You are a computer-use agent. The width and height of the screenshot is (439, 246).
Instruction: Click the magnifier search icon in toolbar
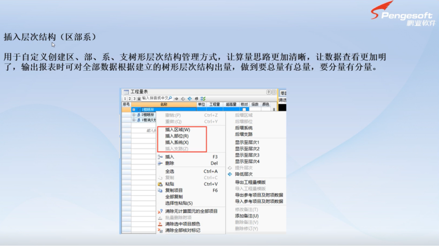coord(170,98)
